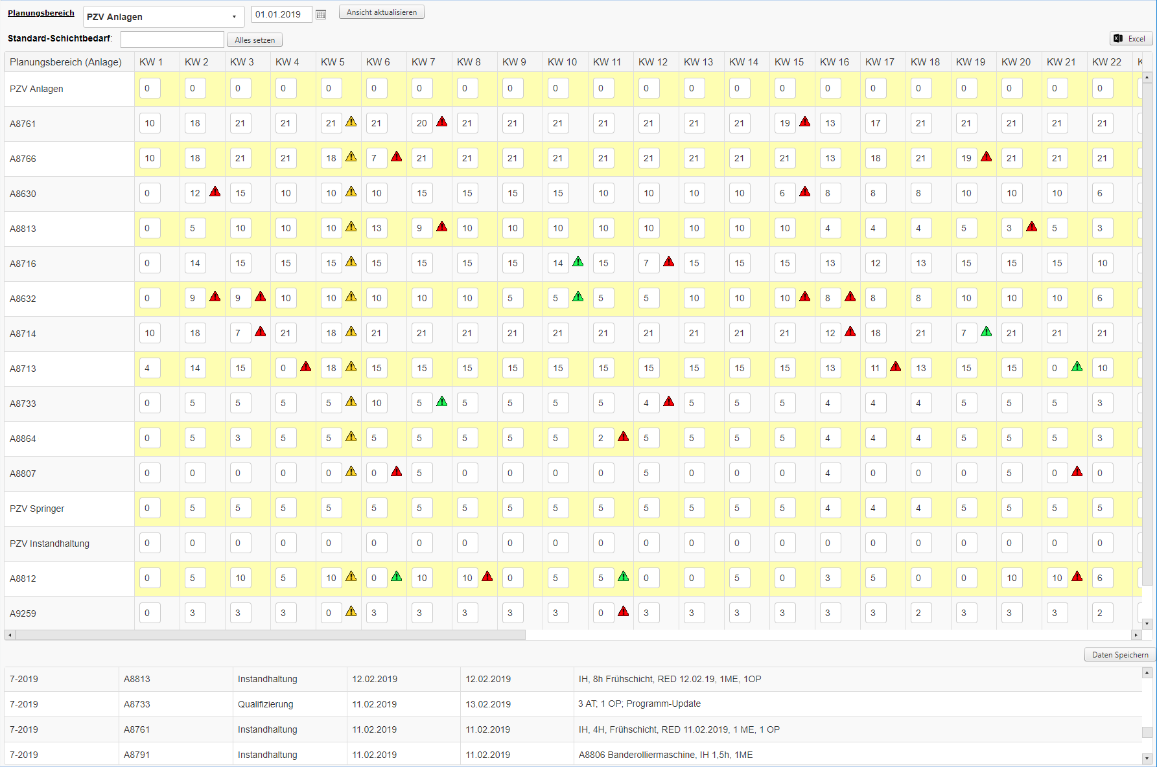Click the Planungsbereich link label
Screen dimensions: 1157x767
tap(41, 13)
